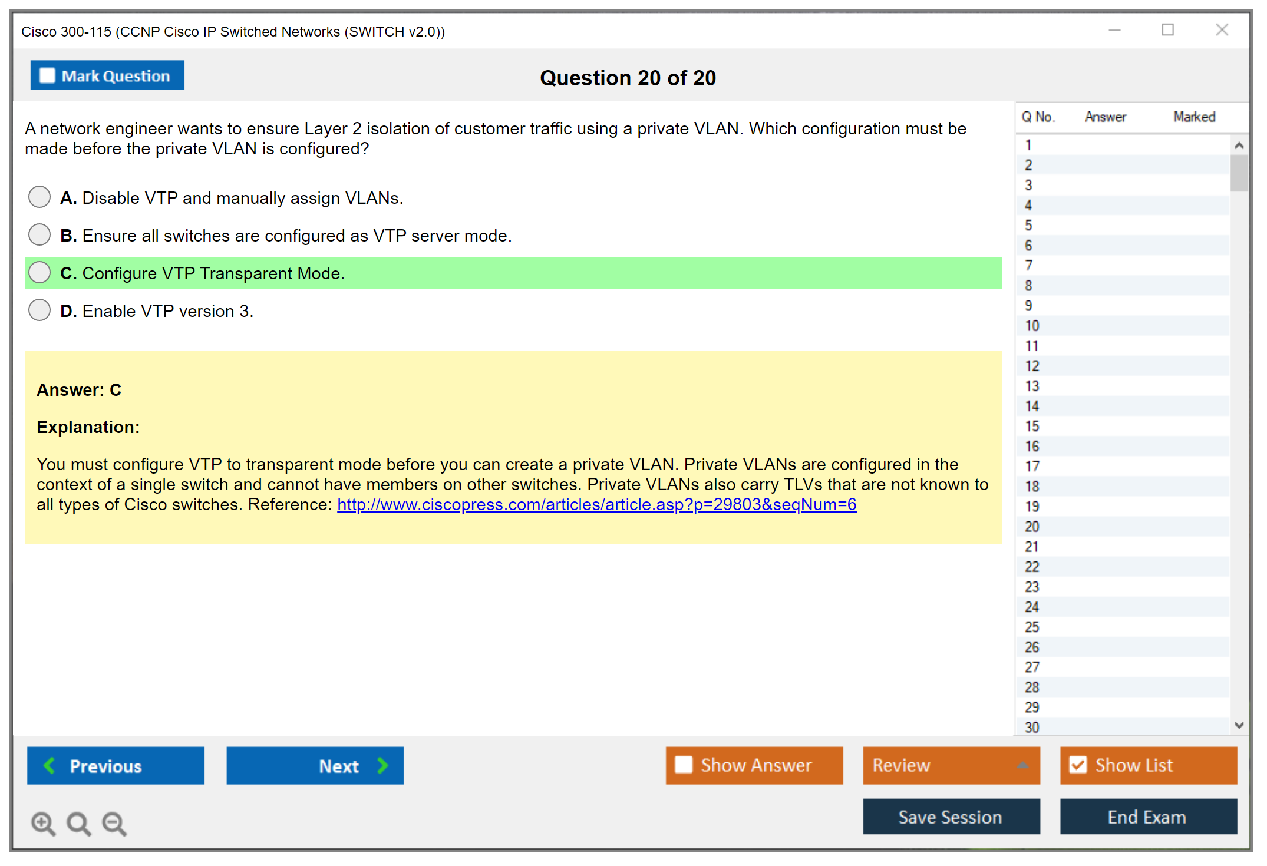Click the reset zoom magnifier icon

(x=78, y=823)
